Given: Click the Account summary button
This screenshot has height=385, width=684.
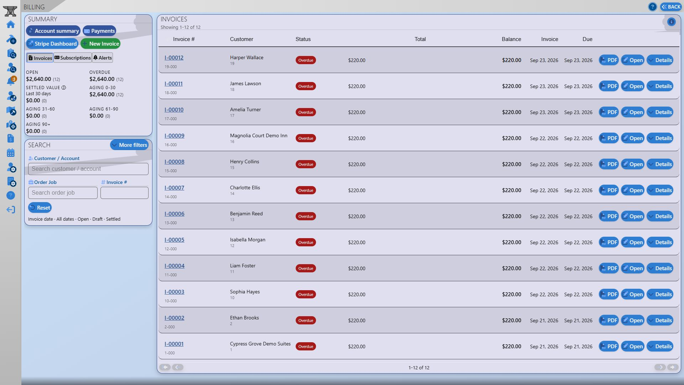Looking at the screenshot, I should [x=53, y=31].
